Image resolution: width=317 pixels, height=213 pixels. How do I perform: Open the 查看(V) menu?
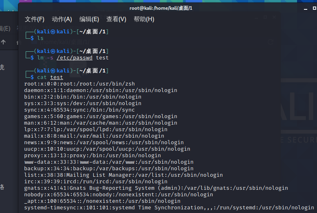point(116,19)
